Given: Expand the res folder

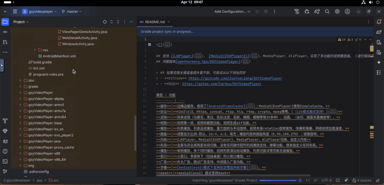Looking at the screenshot, I should pyautogui.click(x=35, y=50).
